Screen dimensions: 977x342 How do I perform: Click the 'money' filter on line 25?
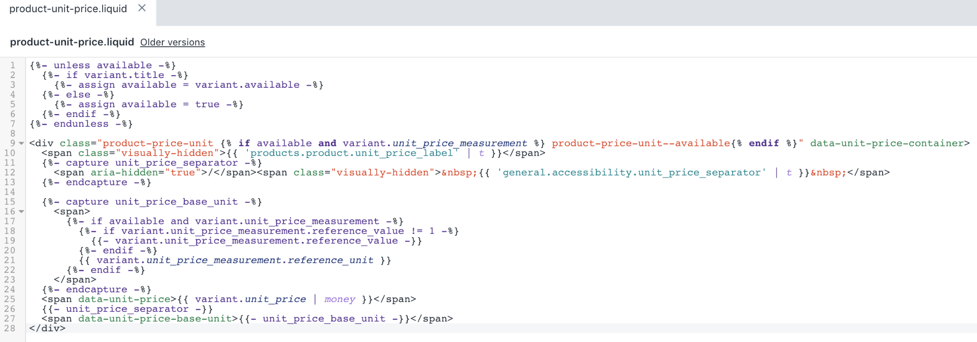340,299
